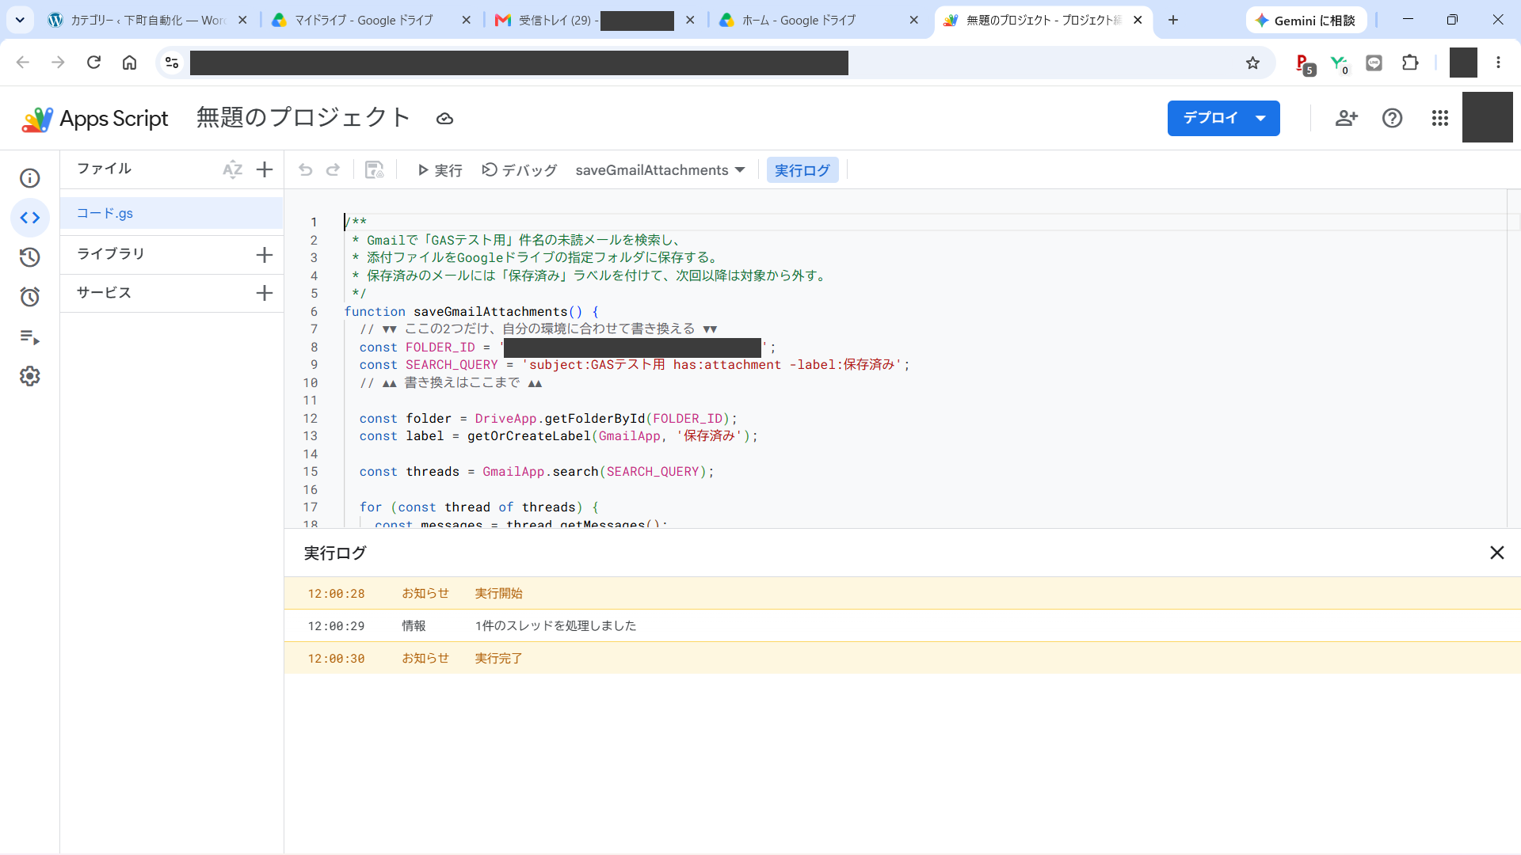Open the chat bubble extension icon
The image size is (1521, 855).
[x=1374, y=63]
